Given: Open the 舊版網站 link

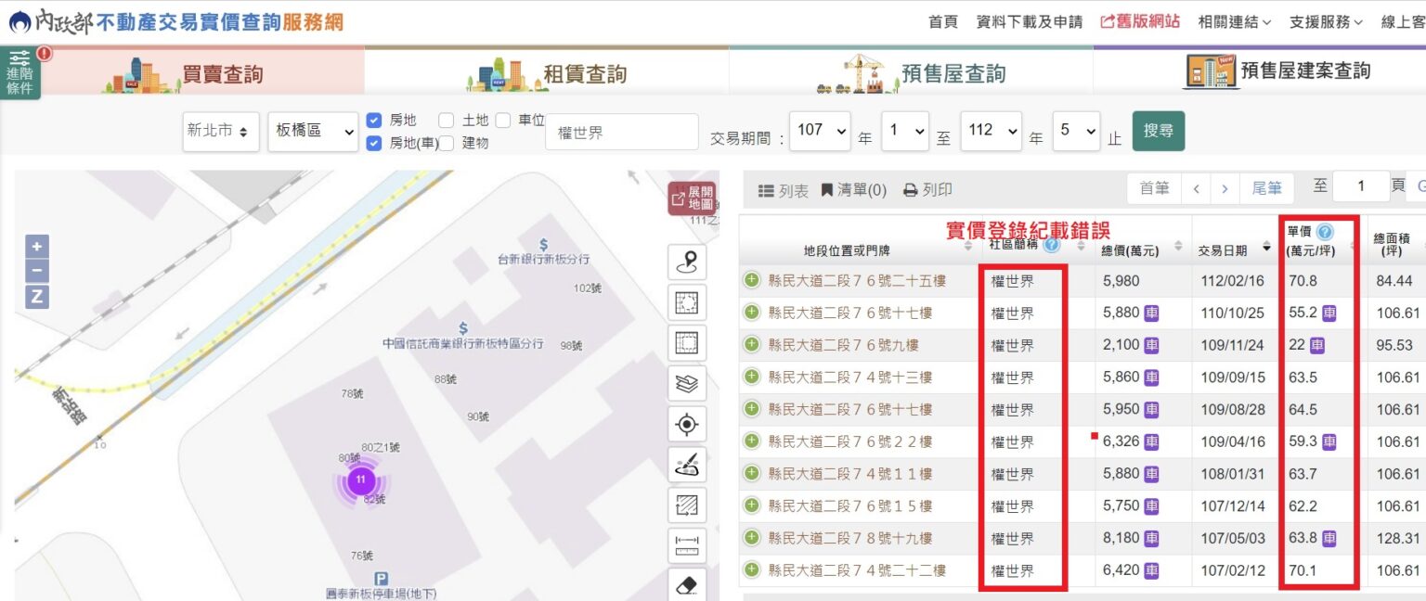Looking at the screenshot, I should point(1140,21).
